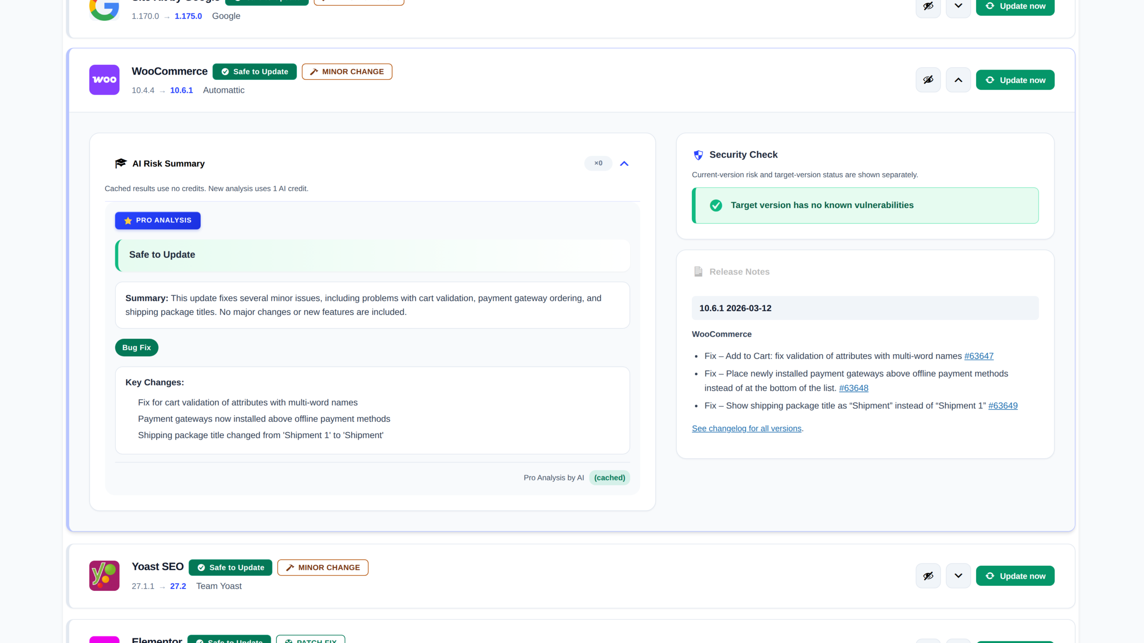The image size is (1144, 643).
Task: Click WooCommerce target version 10.6.1
Action: (181, 90)
